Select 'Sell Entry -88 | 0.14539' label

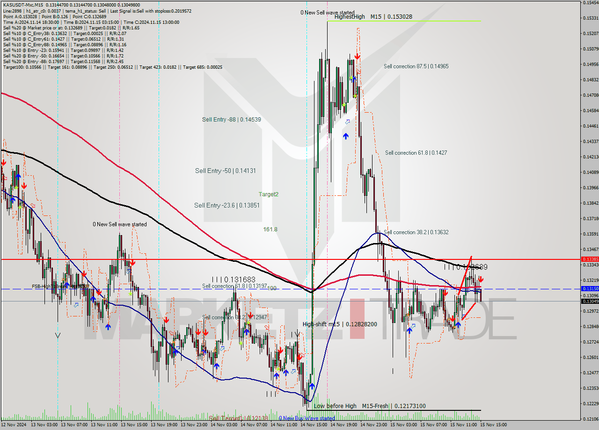[x=232, y=120]
